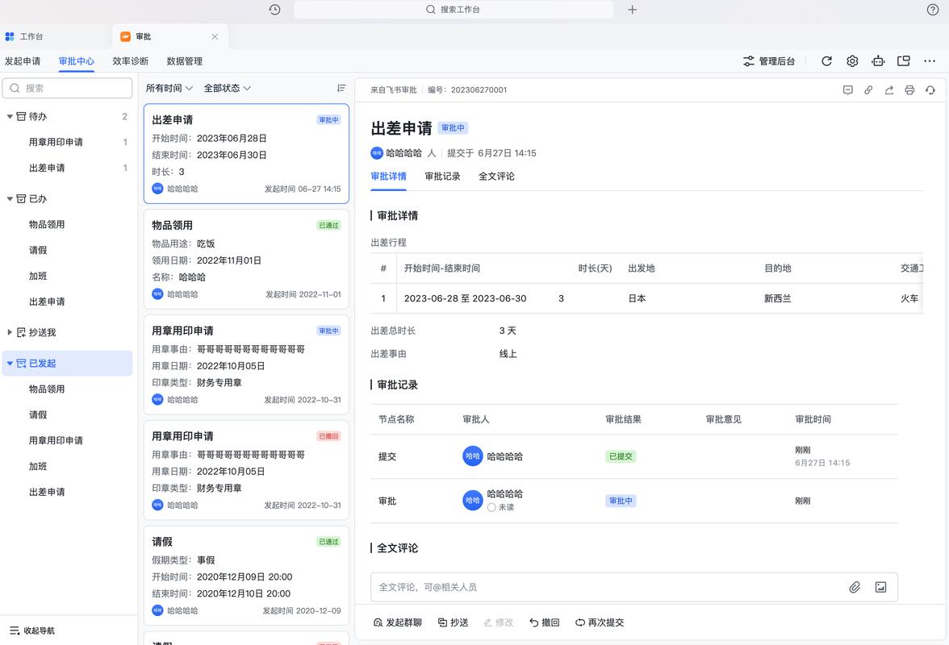Select 用章用印申请 under 已发起
Viewport: 949px width, 645px height.
(x=67, y=441)
